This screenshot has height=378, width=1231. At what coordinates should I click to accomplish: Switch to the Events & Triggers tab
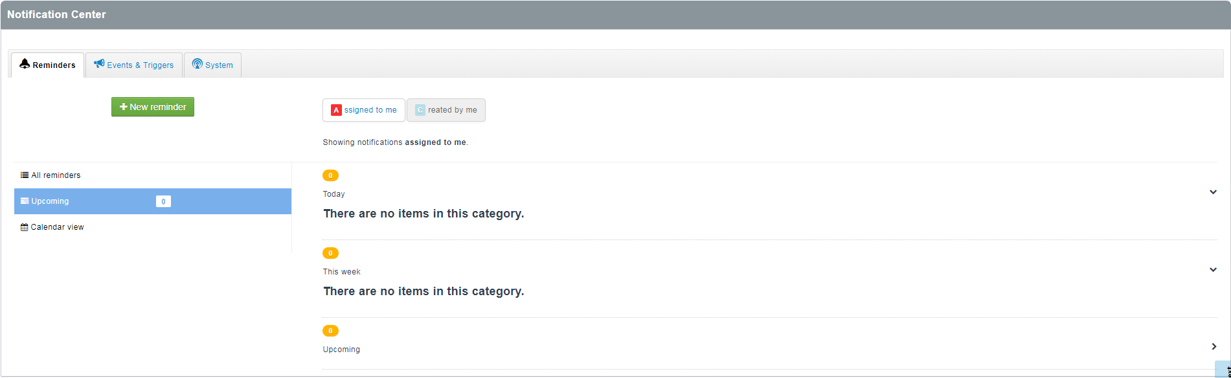coord(134,65)
